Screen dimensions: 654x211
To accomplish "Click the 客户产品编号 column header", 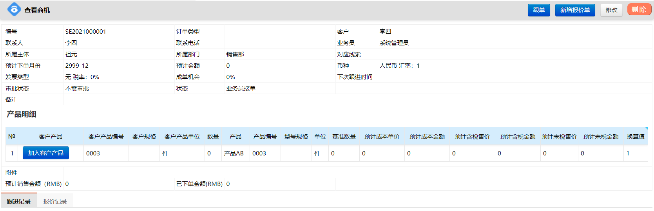I will [106, 137].
